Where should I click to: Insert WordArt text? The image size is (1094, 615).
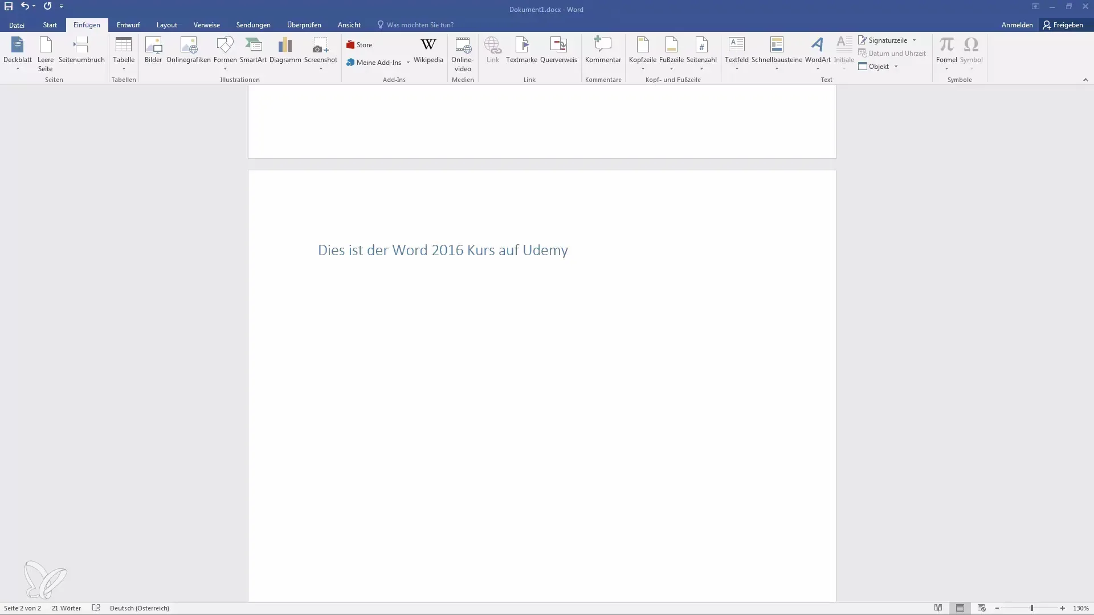tap(818, 54)
